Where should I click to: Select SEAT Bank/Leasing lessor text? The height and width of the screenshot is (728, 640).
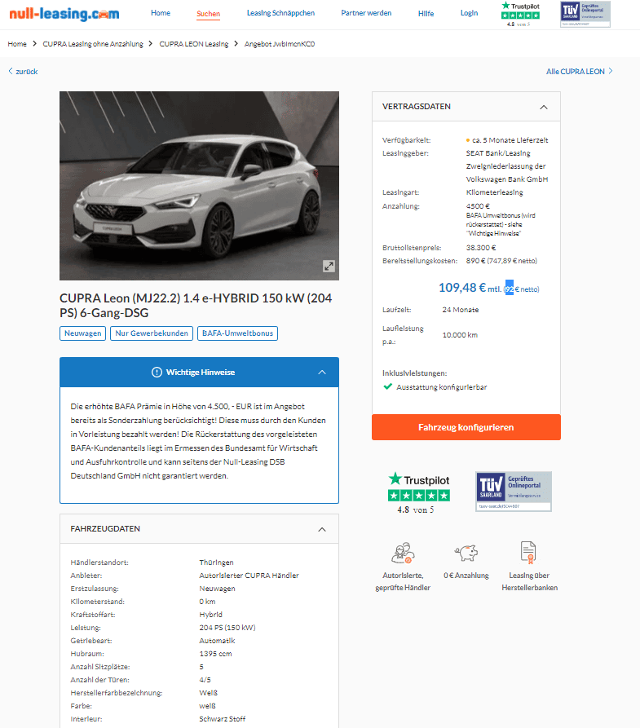507,165
